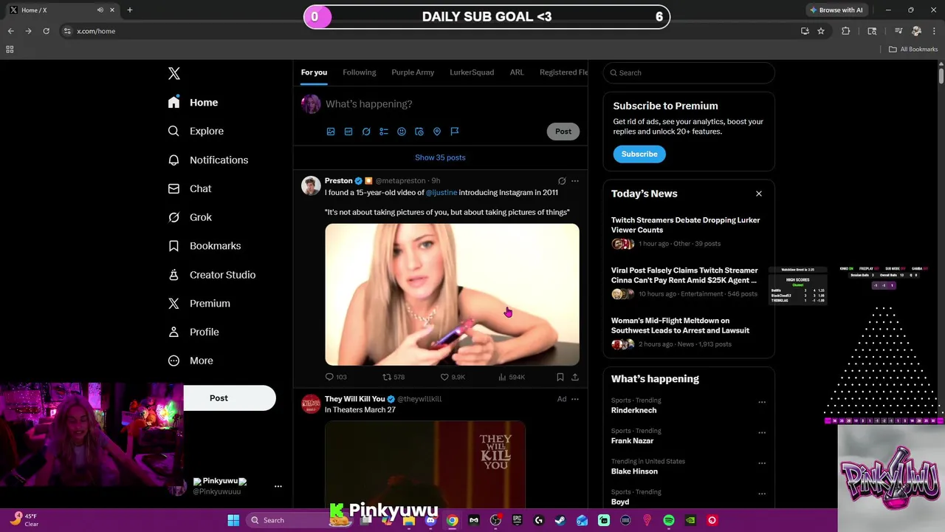Play the iJustine video thumbnail
The width and height of the screenshot is (945, 532).
(452, 295)
